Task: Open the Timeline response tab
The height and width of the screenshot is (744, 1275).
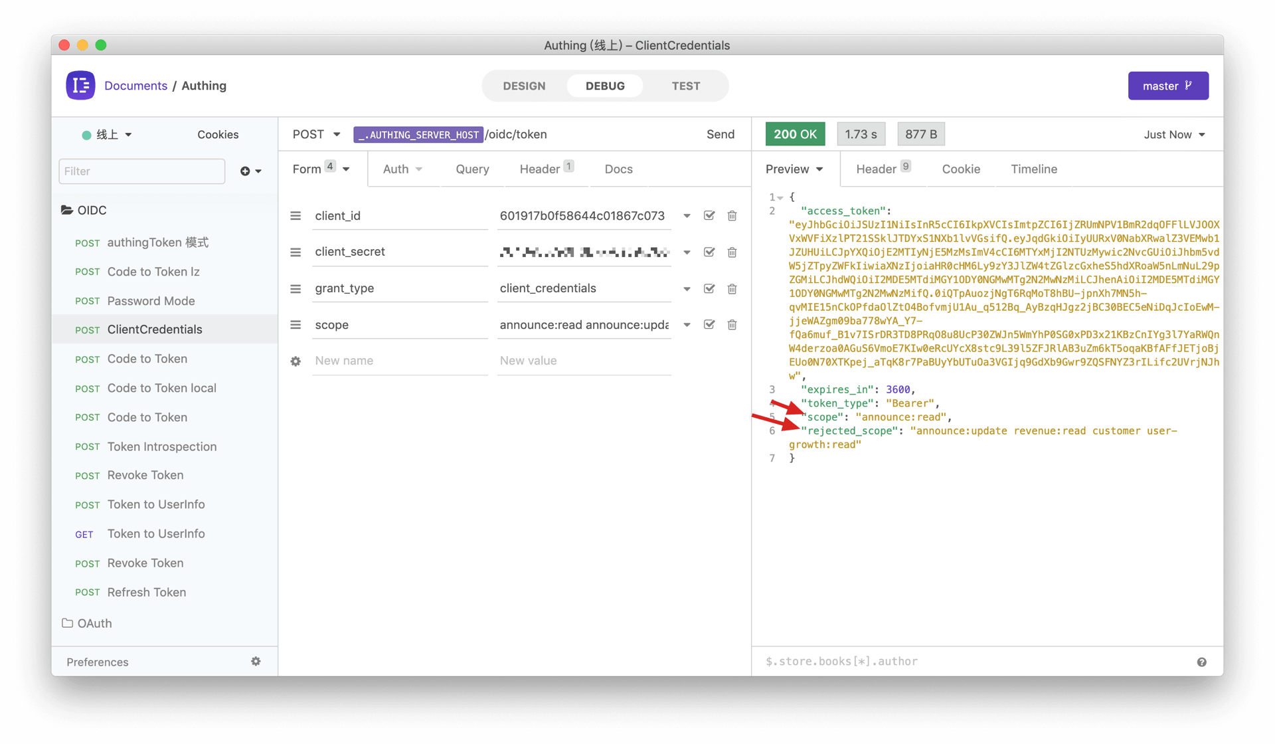Action: click(1033, 169)
